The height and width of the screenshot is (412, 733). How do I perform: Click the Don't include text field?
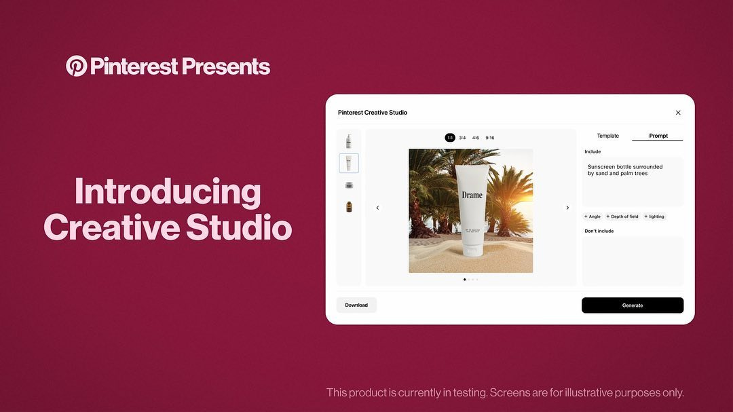coord(633,261)
